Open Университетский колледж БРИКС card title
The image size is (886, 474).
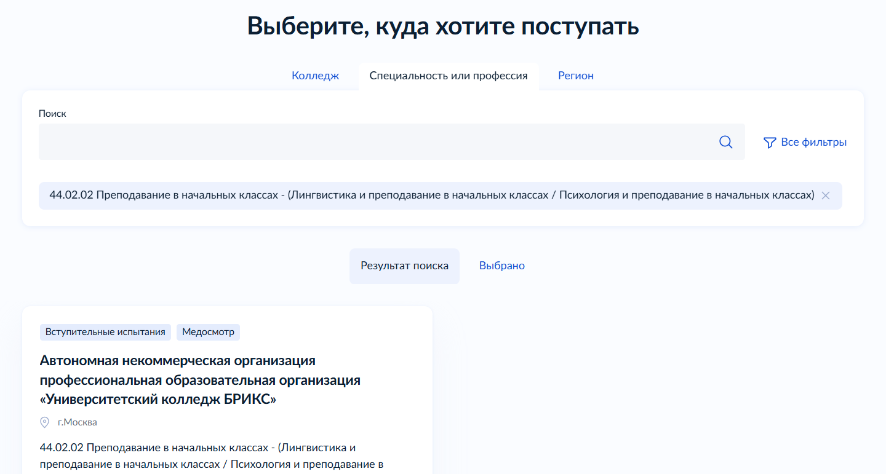click(200, 380)
